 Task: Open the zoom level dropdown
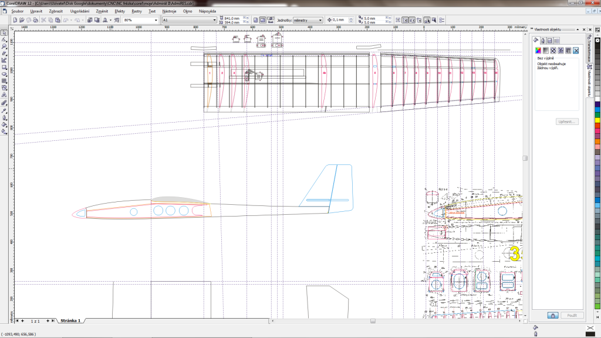156,20
